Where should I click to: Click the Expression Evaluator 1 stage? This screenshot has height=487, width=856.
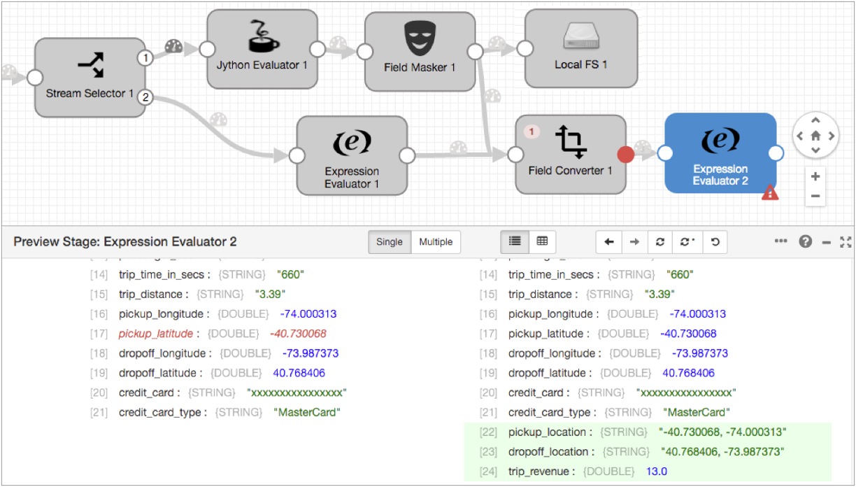pyautogui.click(x=352, y=155)
